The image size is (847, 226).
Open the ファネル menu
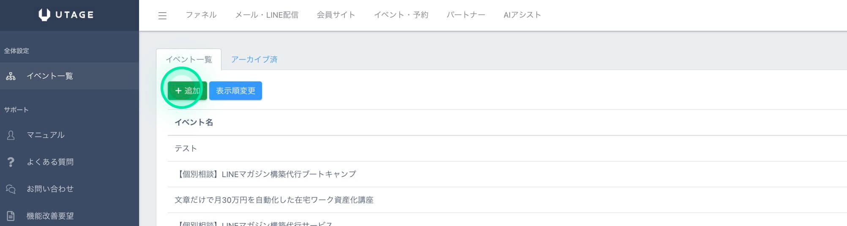[x=201, y=15]
